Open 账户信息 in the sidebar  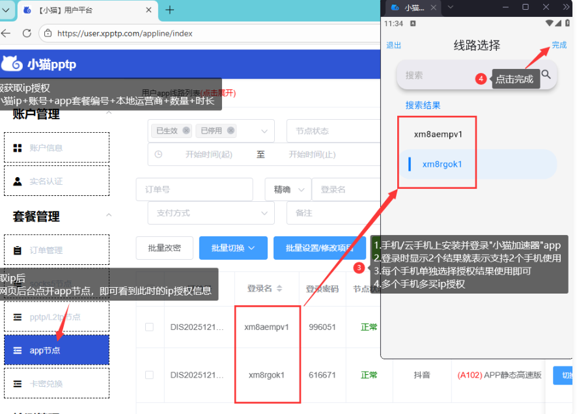coord(57,148)
